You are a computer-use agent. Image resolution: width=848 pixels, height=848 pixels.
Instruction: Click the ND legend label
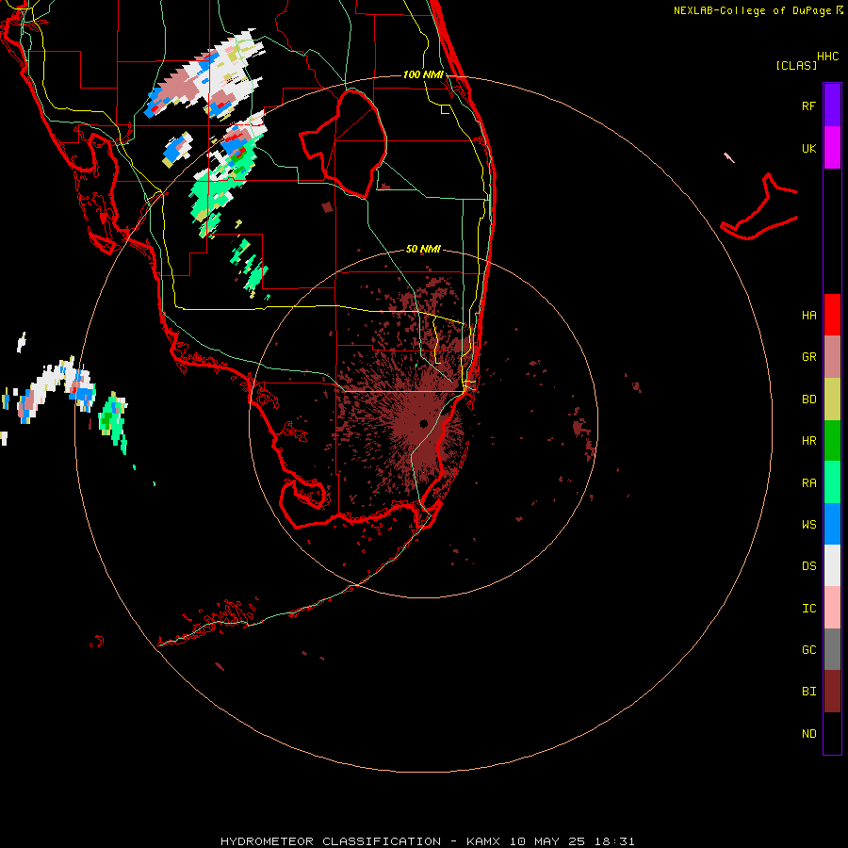point(808,734)
